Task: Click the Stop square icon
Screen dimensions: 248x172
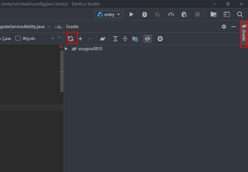Action: tap(197, 15)
